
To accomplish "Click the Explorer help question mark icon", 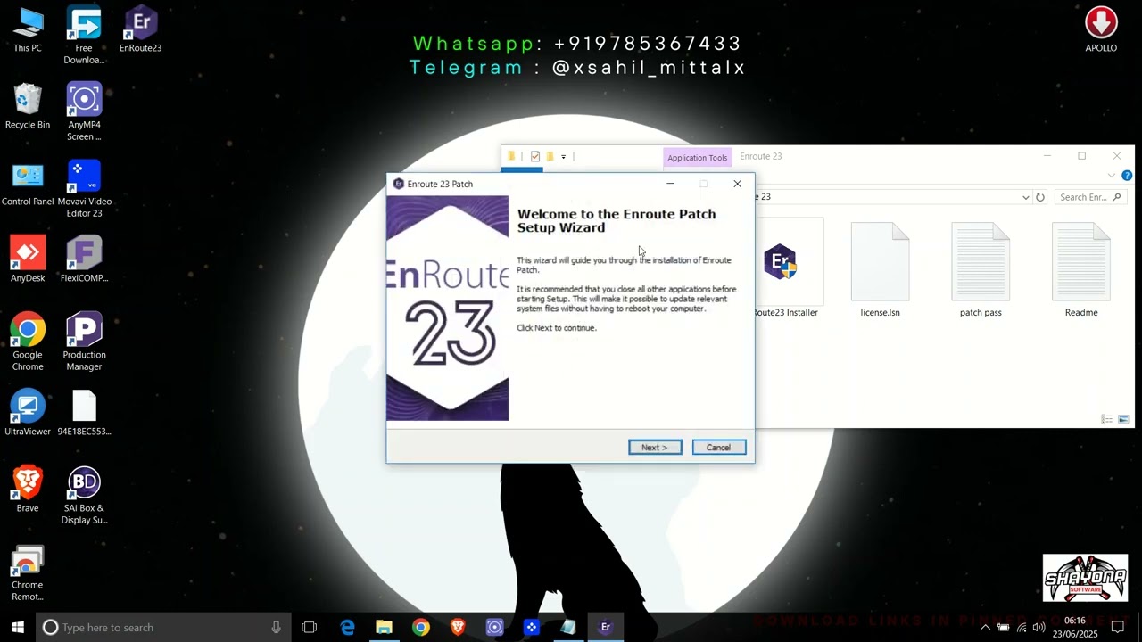I will tap(1127, 176).
